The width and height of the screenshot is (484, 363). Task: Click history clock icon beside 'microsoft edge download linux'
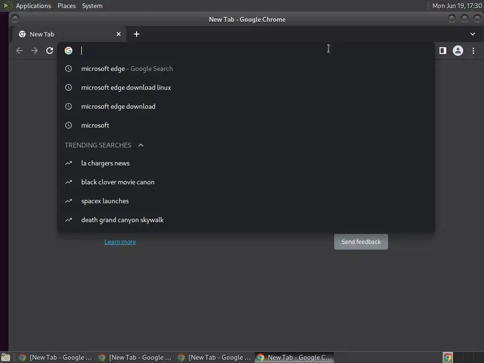69,87
